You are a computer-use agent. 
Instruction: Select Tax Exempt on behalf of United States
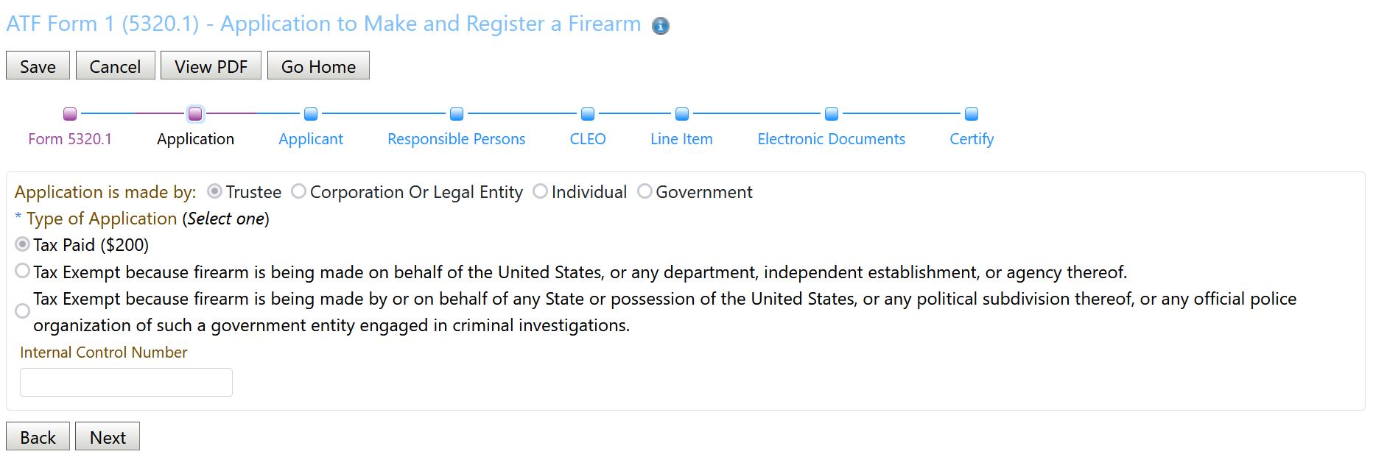tap(23, 271)
